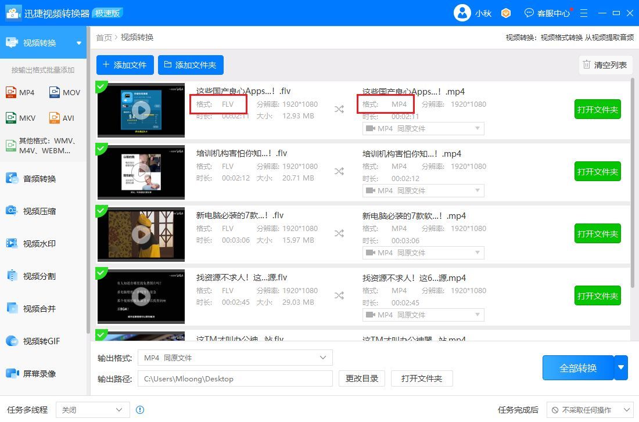This screenshot has height=422, width=639.
Task: Expand the arrow beside 全部转换 button
Action: [621, 367]
